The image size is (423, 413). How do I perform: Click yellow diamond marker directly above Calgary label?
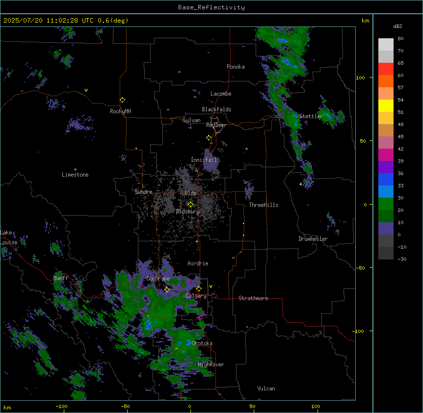[199, 289]
